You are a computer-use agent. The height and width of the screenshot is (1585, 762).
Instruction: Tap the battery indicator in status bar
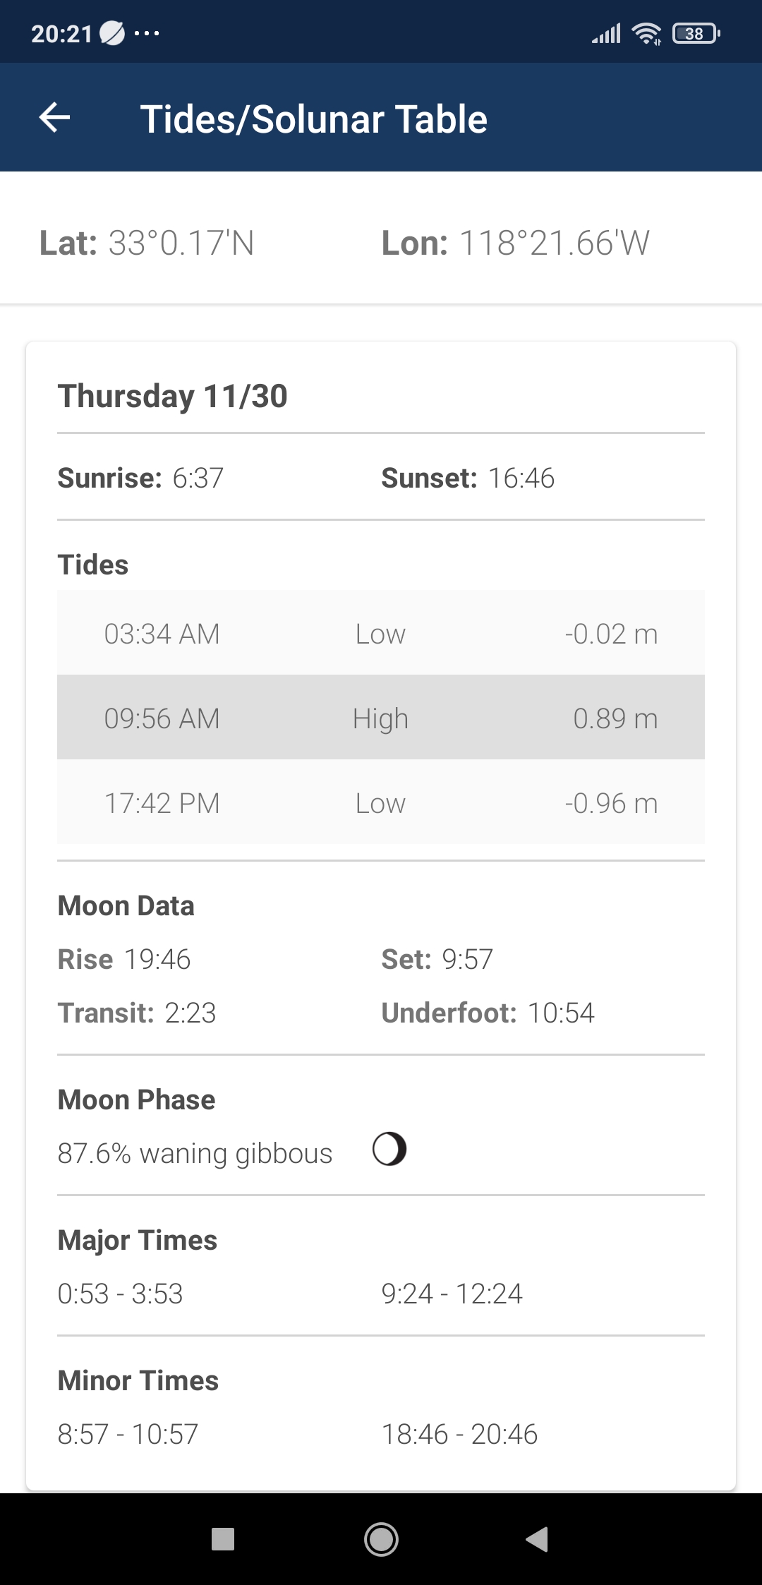point(696,33)
